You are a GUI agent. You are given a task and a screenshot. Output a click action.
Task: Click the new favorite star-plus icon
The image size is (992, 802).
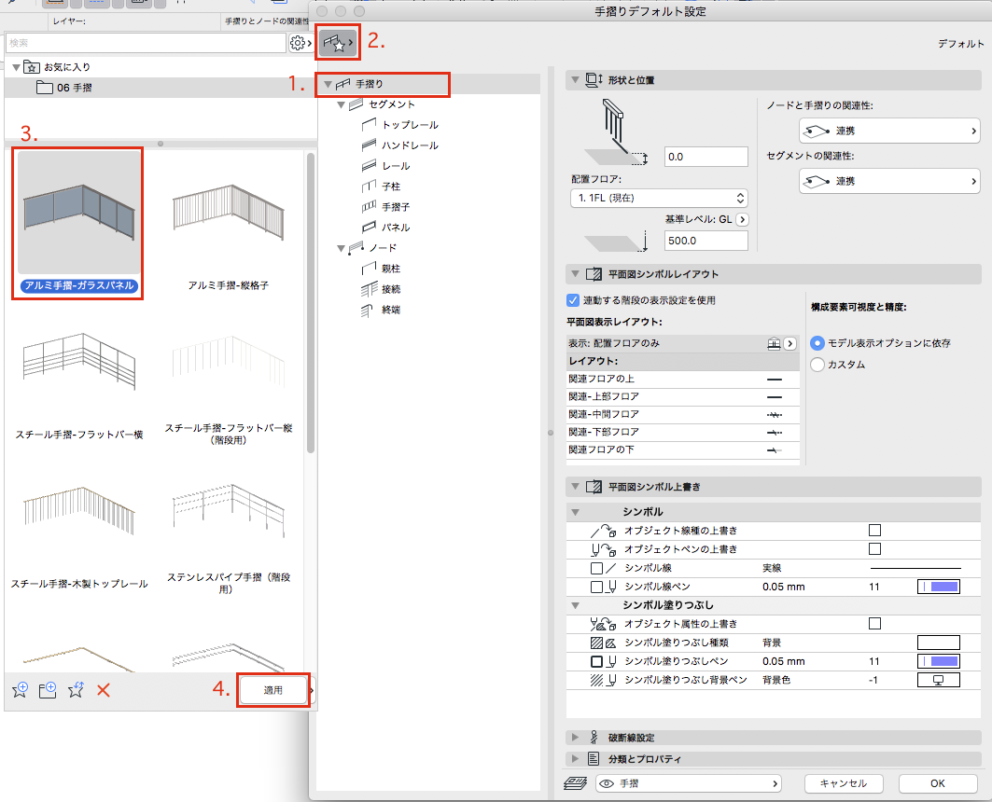(20, 690)
